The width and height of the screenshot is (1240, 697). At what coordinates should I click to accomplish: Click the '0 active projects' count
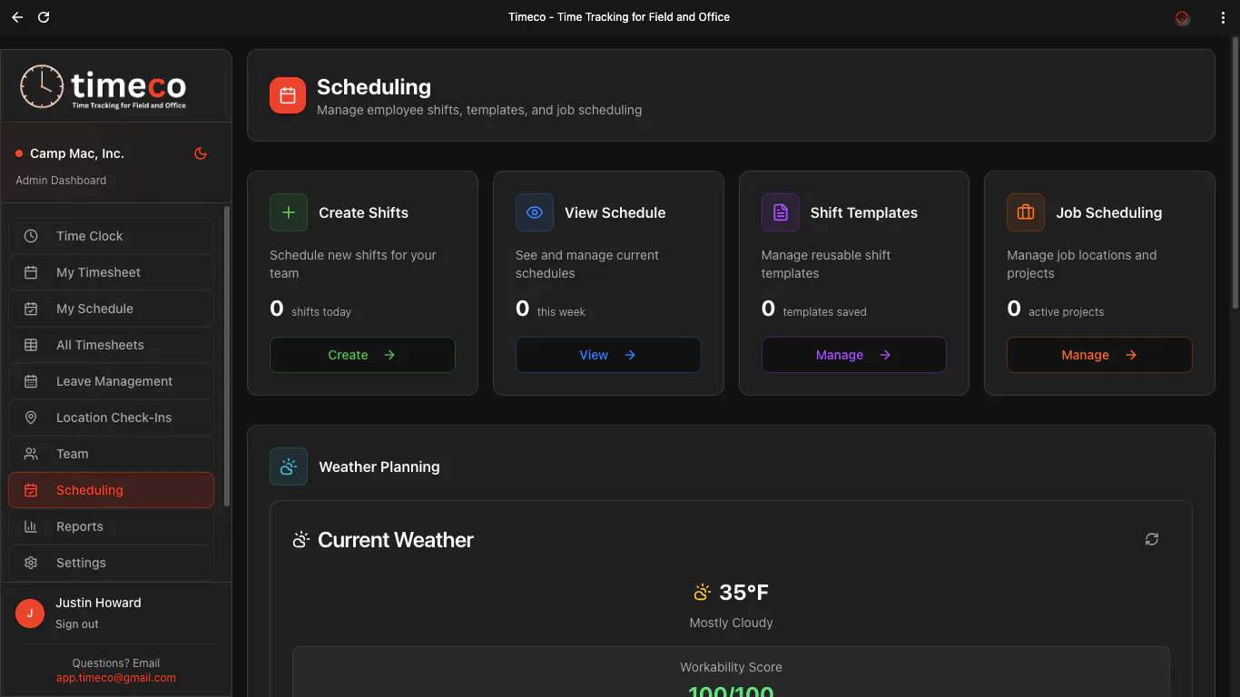1056,309
